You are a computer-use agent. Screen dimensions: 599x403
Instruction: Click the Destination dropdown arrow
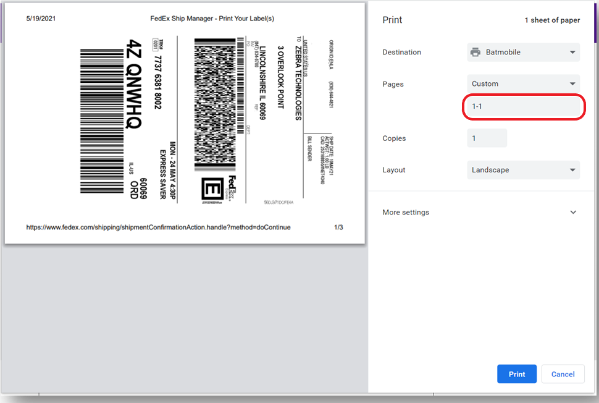tap(572, 52)
